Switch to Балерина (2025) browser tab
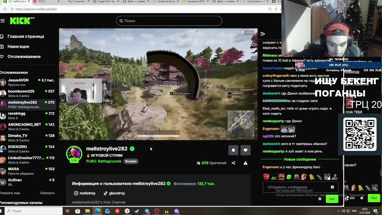Viewport: 382px width, 215px height. pos(196,1)
